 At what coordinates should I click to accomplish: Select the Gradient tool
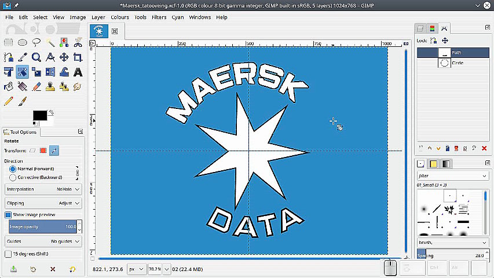point(23,86)
